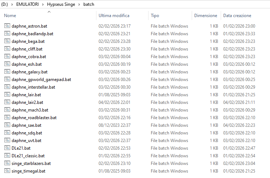The image size is (270, 178).
Task: Select the daphne_roadblaster.bat file icon
Action: [7, 117]
